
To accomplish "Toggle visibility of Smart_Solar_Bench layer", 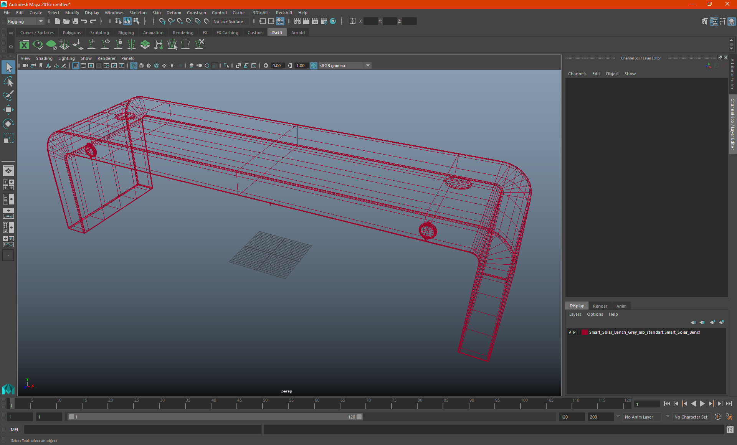I will (569, 332).
